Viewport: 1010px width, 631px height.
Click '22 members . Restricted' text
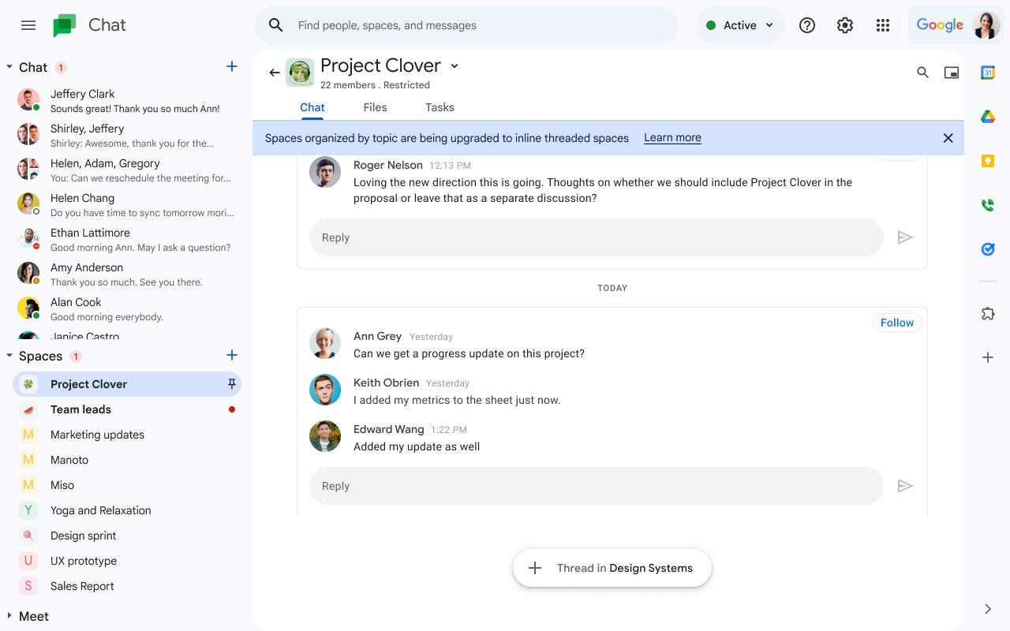pos(375,85)
